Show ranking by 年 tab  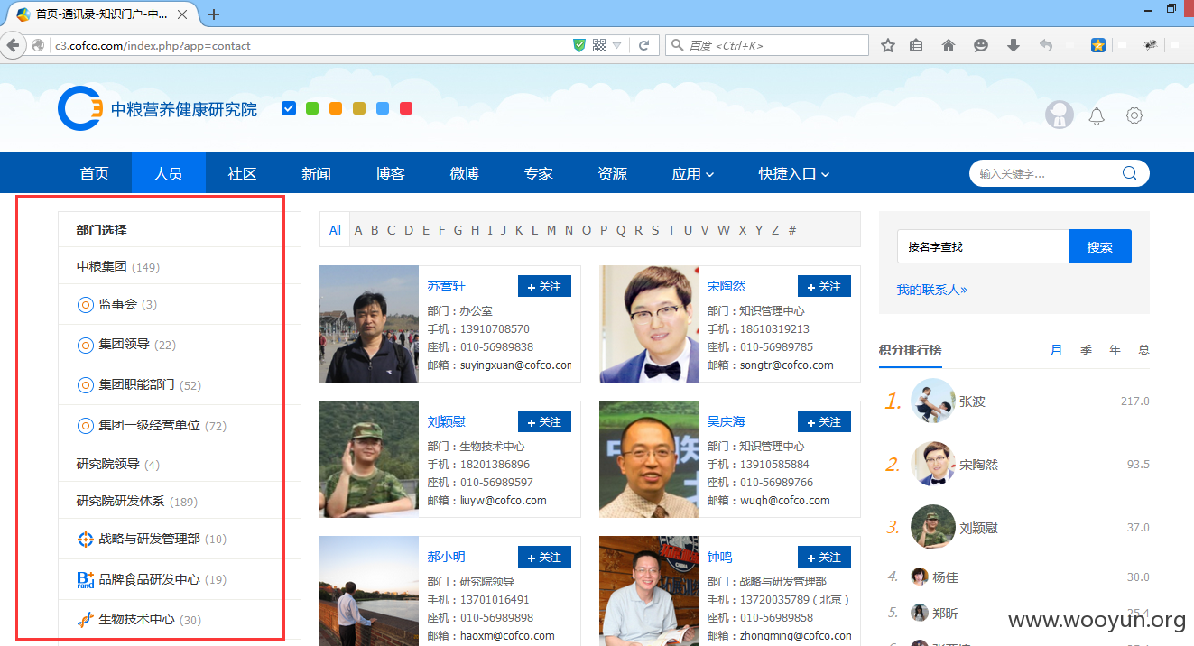tap(1115, 350)
